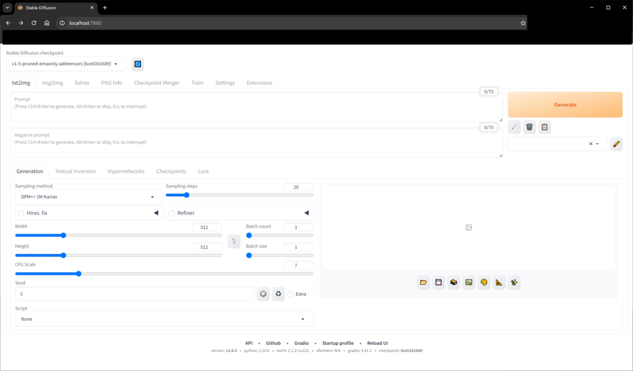This screenshot has width=633, height=371.
Task: Click the Reload UI footer link
Action: 377,343
